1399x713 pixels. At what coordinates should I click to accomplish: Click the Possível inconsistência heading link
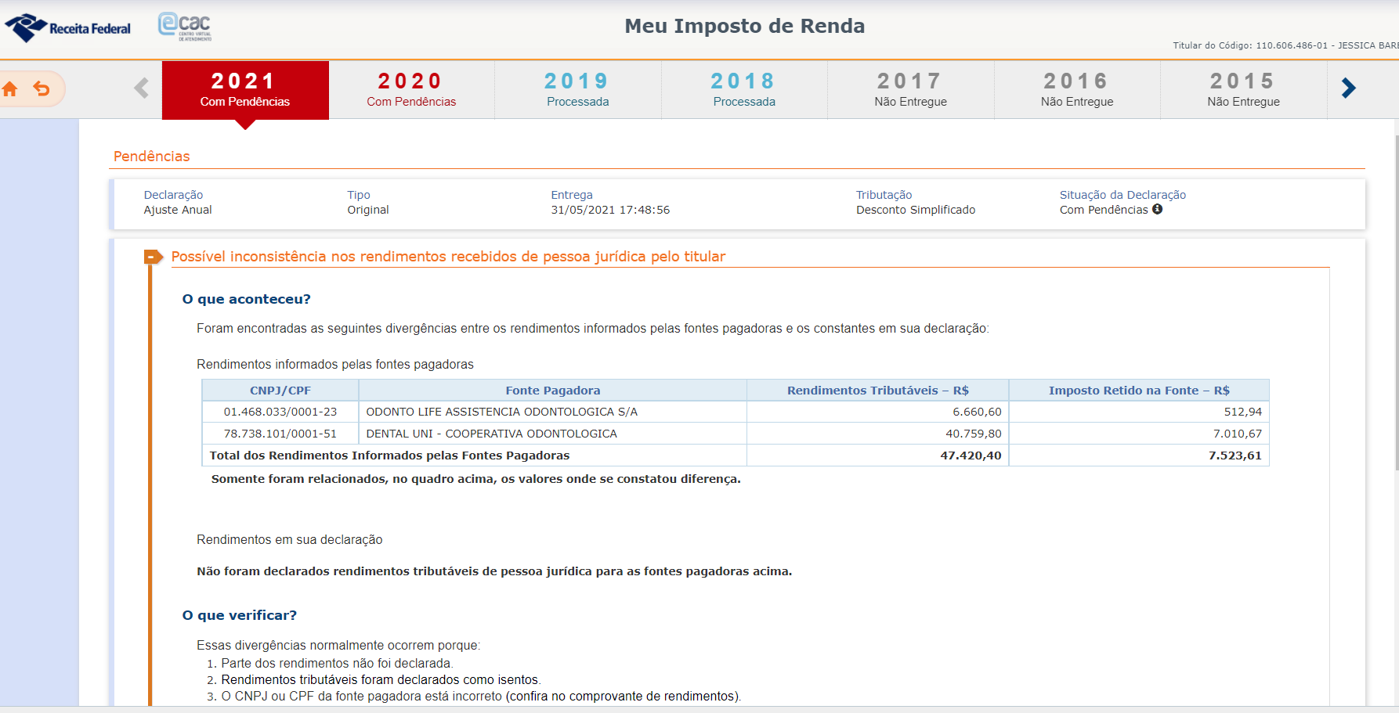coord(448,257)
